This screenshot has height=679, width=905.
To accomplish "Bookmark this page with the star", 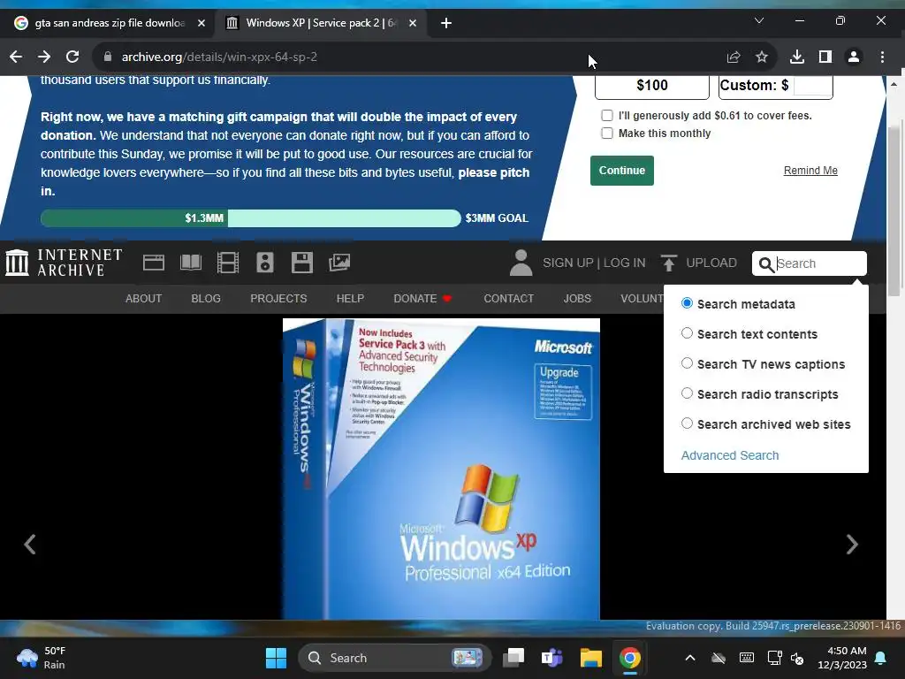I will 762,57.
